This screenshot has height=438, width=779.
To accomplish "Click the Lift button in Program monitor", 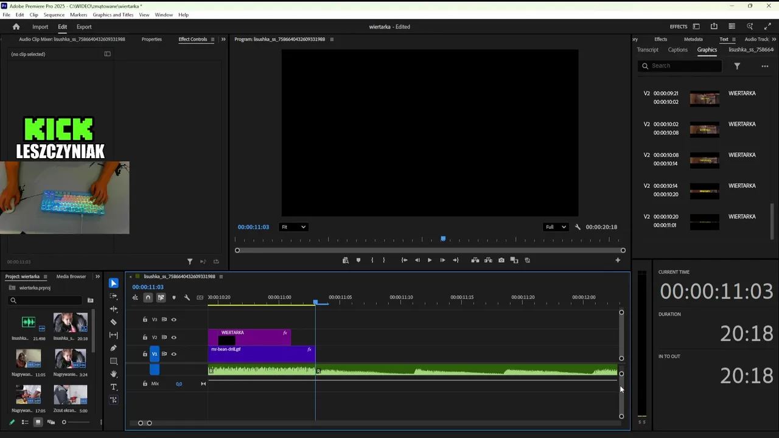I will pyautogui.click(x=475, y=260).
